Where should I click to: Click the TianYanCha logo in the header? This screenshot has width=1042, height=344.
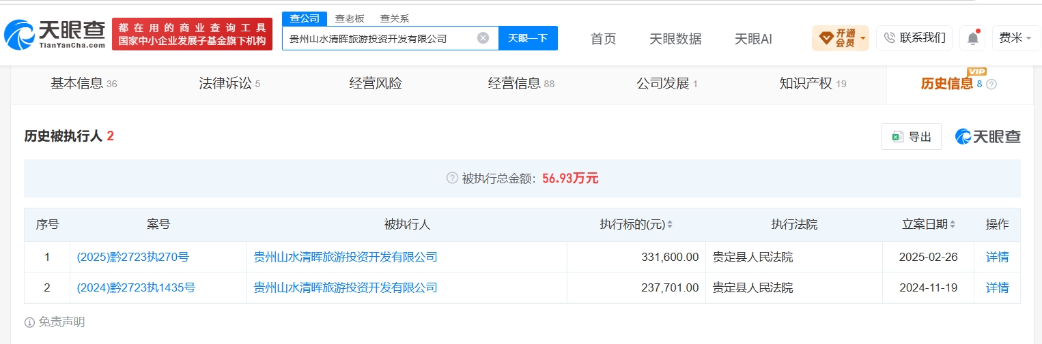(55, 34)
